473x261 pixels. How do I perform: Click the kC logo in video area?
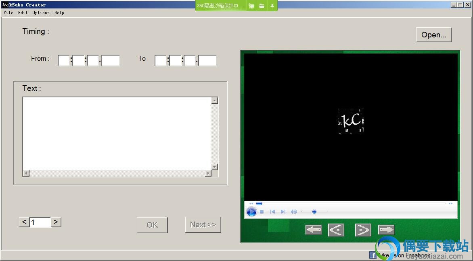[351, 121]
